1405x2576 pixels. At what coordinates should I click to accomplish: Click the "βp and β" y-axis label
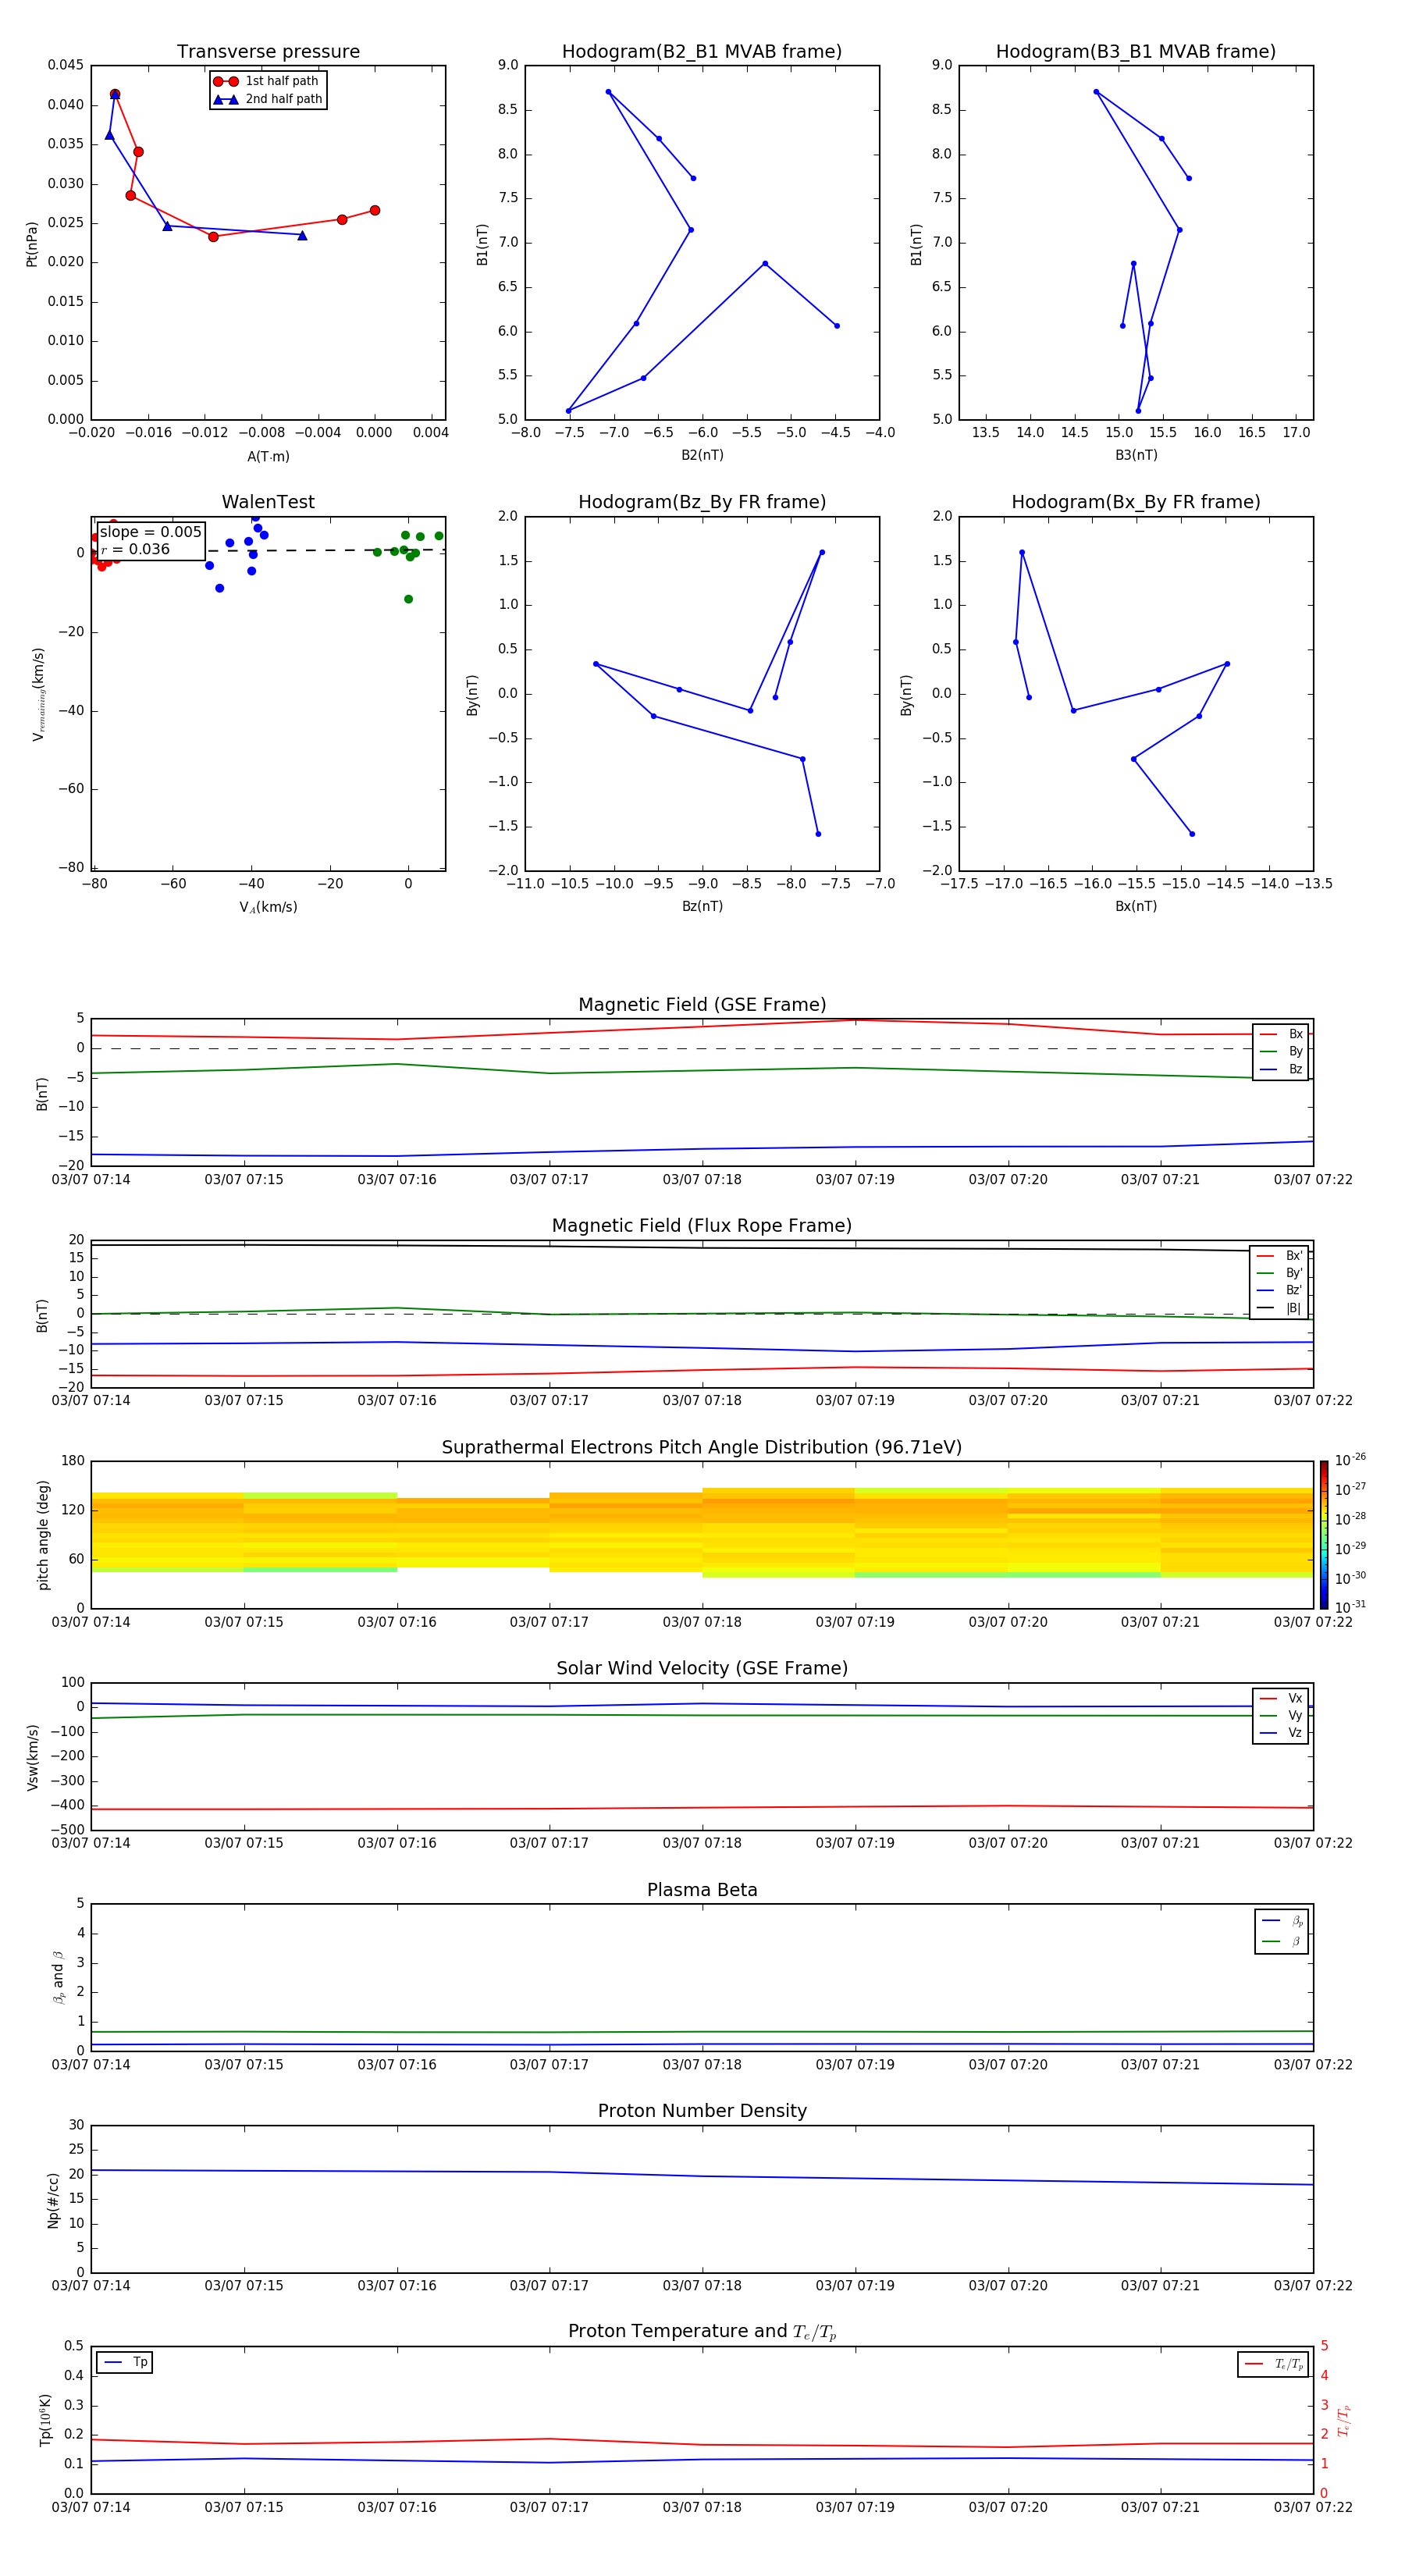coord(58,1977)
